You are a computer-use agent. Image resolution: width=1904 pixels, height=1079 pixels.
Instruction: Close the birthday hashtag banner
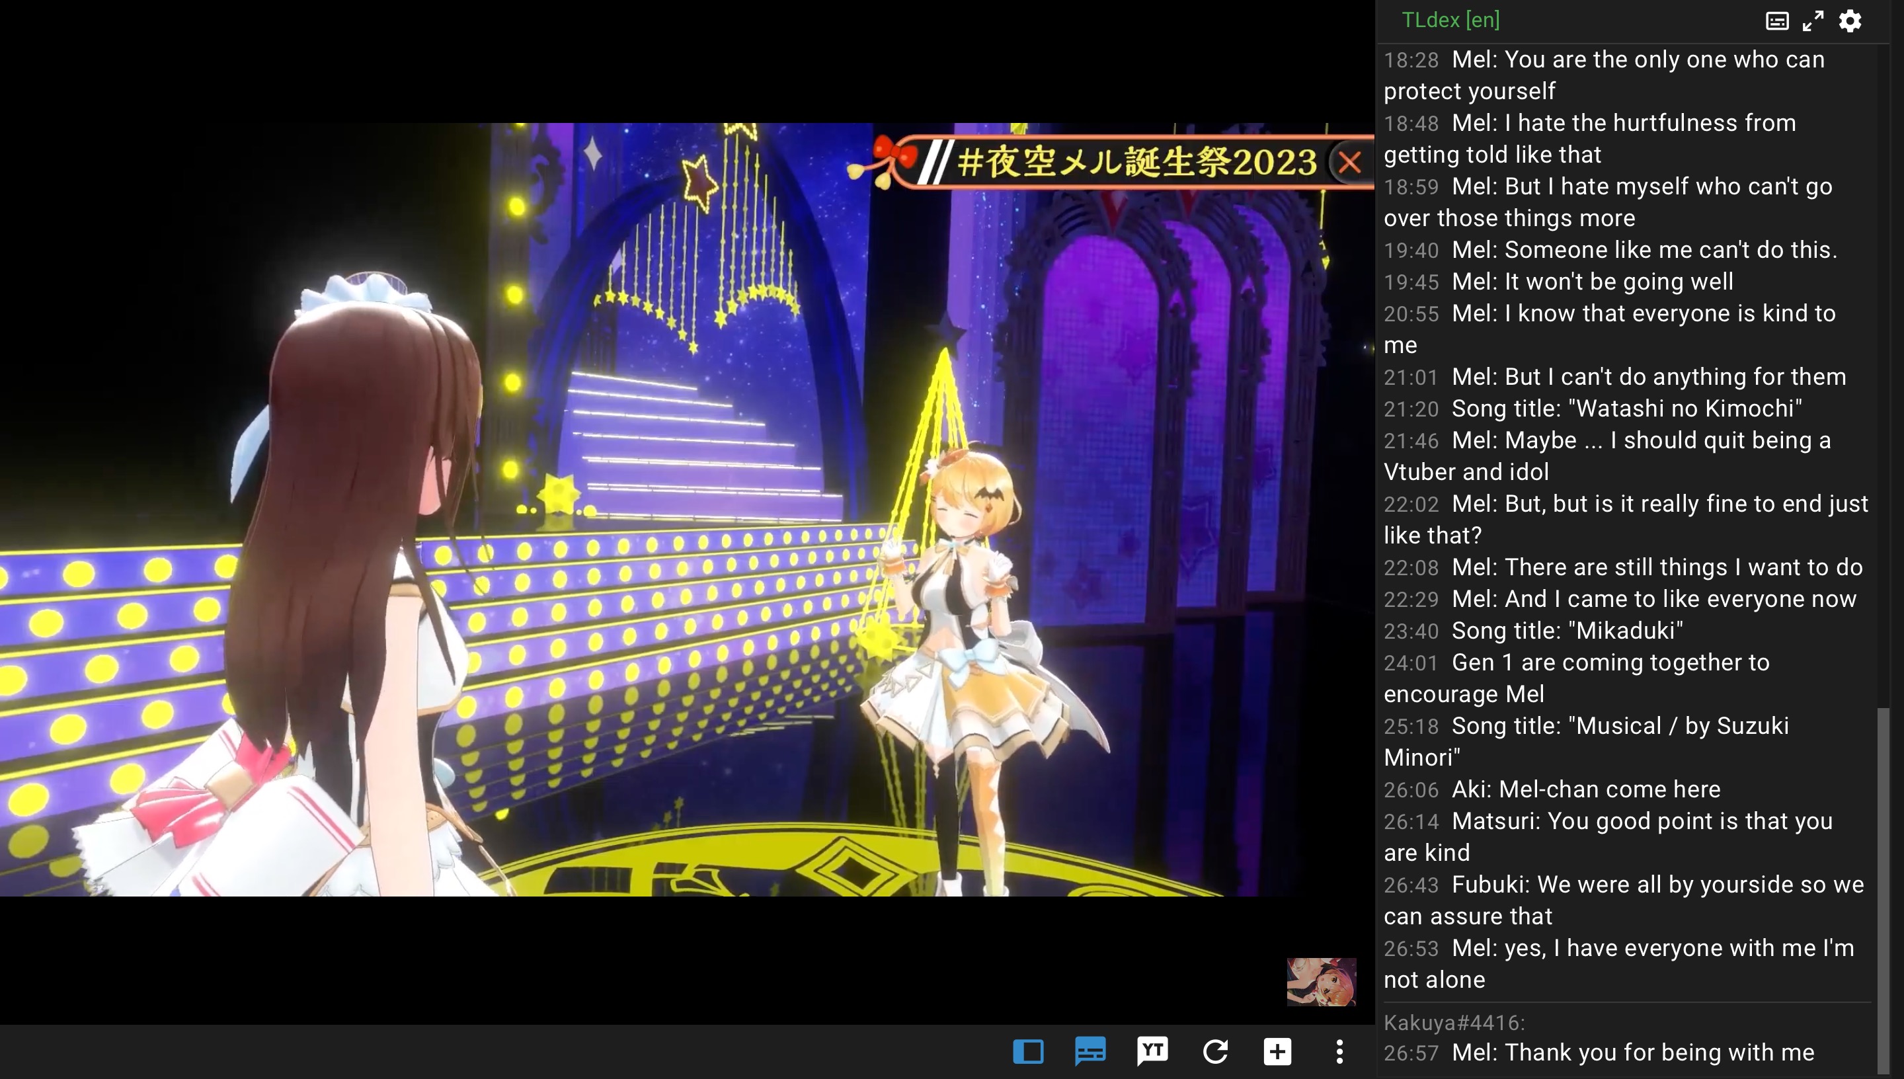tap(1350, 161)
